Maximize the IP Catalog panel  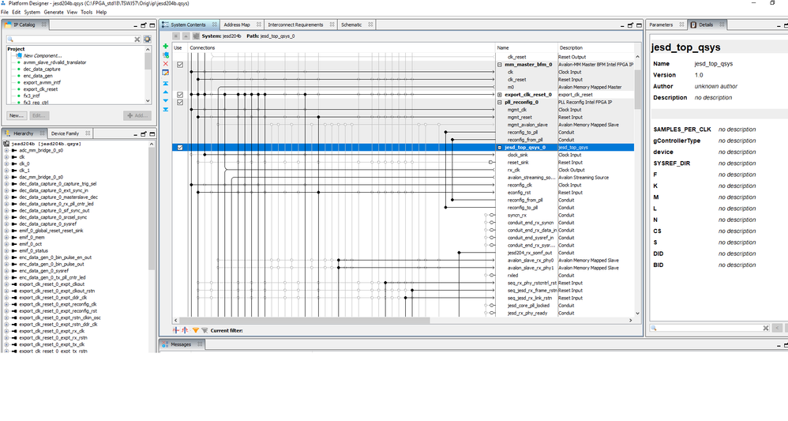152,25
